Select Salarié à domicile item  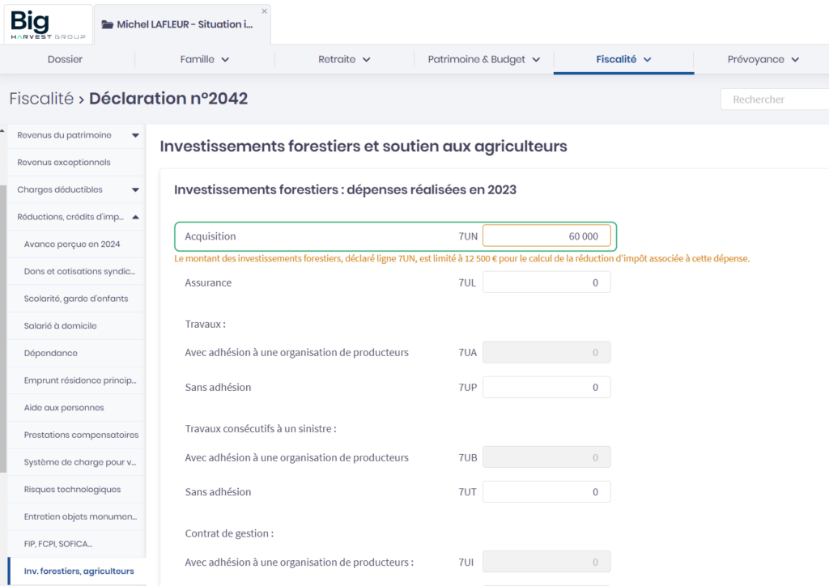[61, 326]
